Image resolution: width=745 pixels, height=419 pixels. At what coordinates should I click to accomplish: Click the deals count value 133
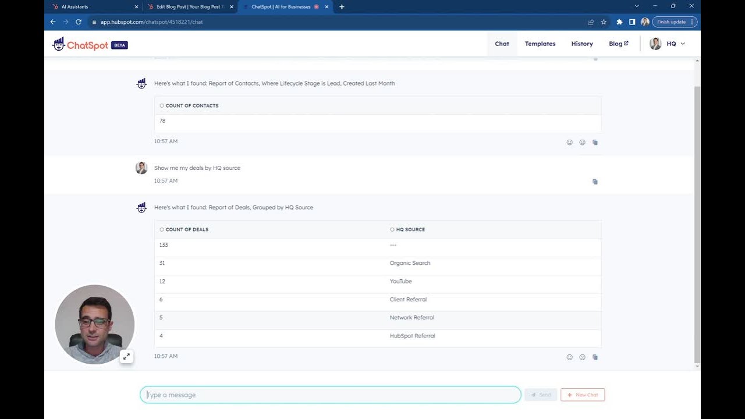click(164, 245)
